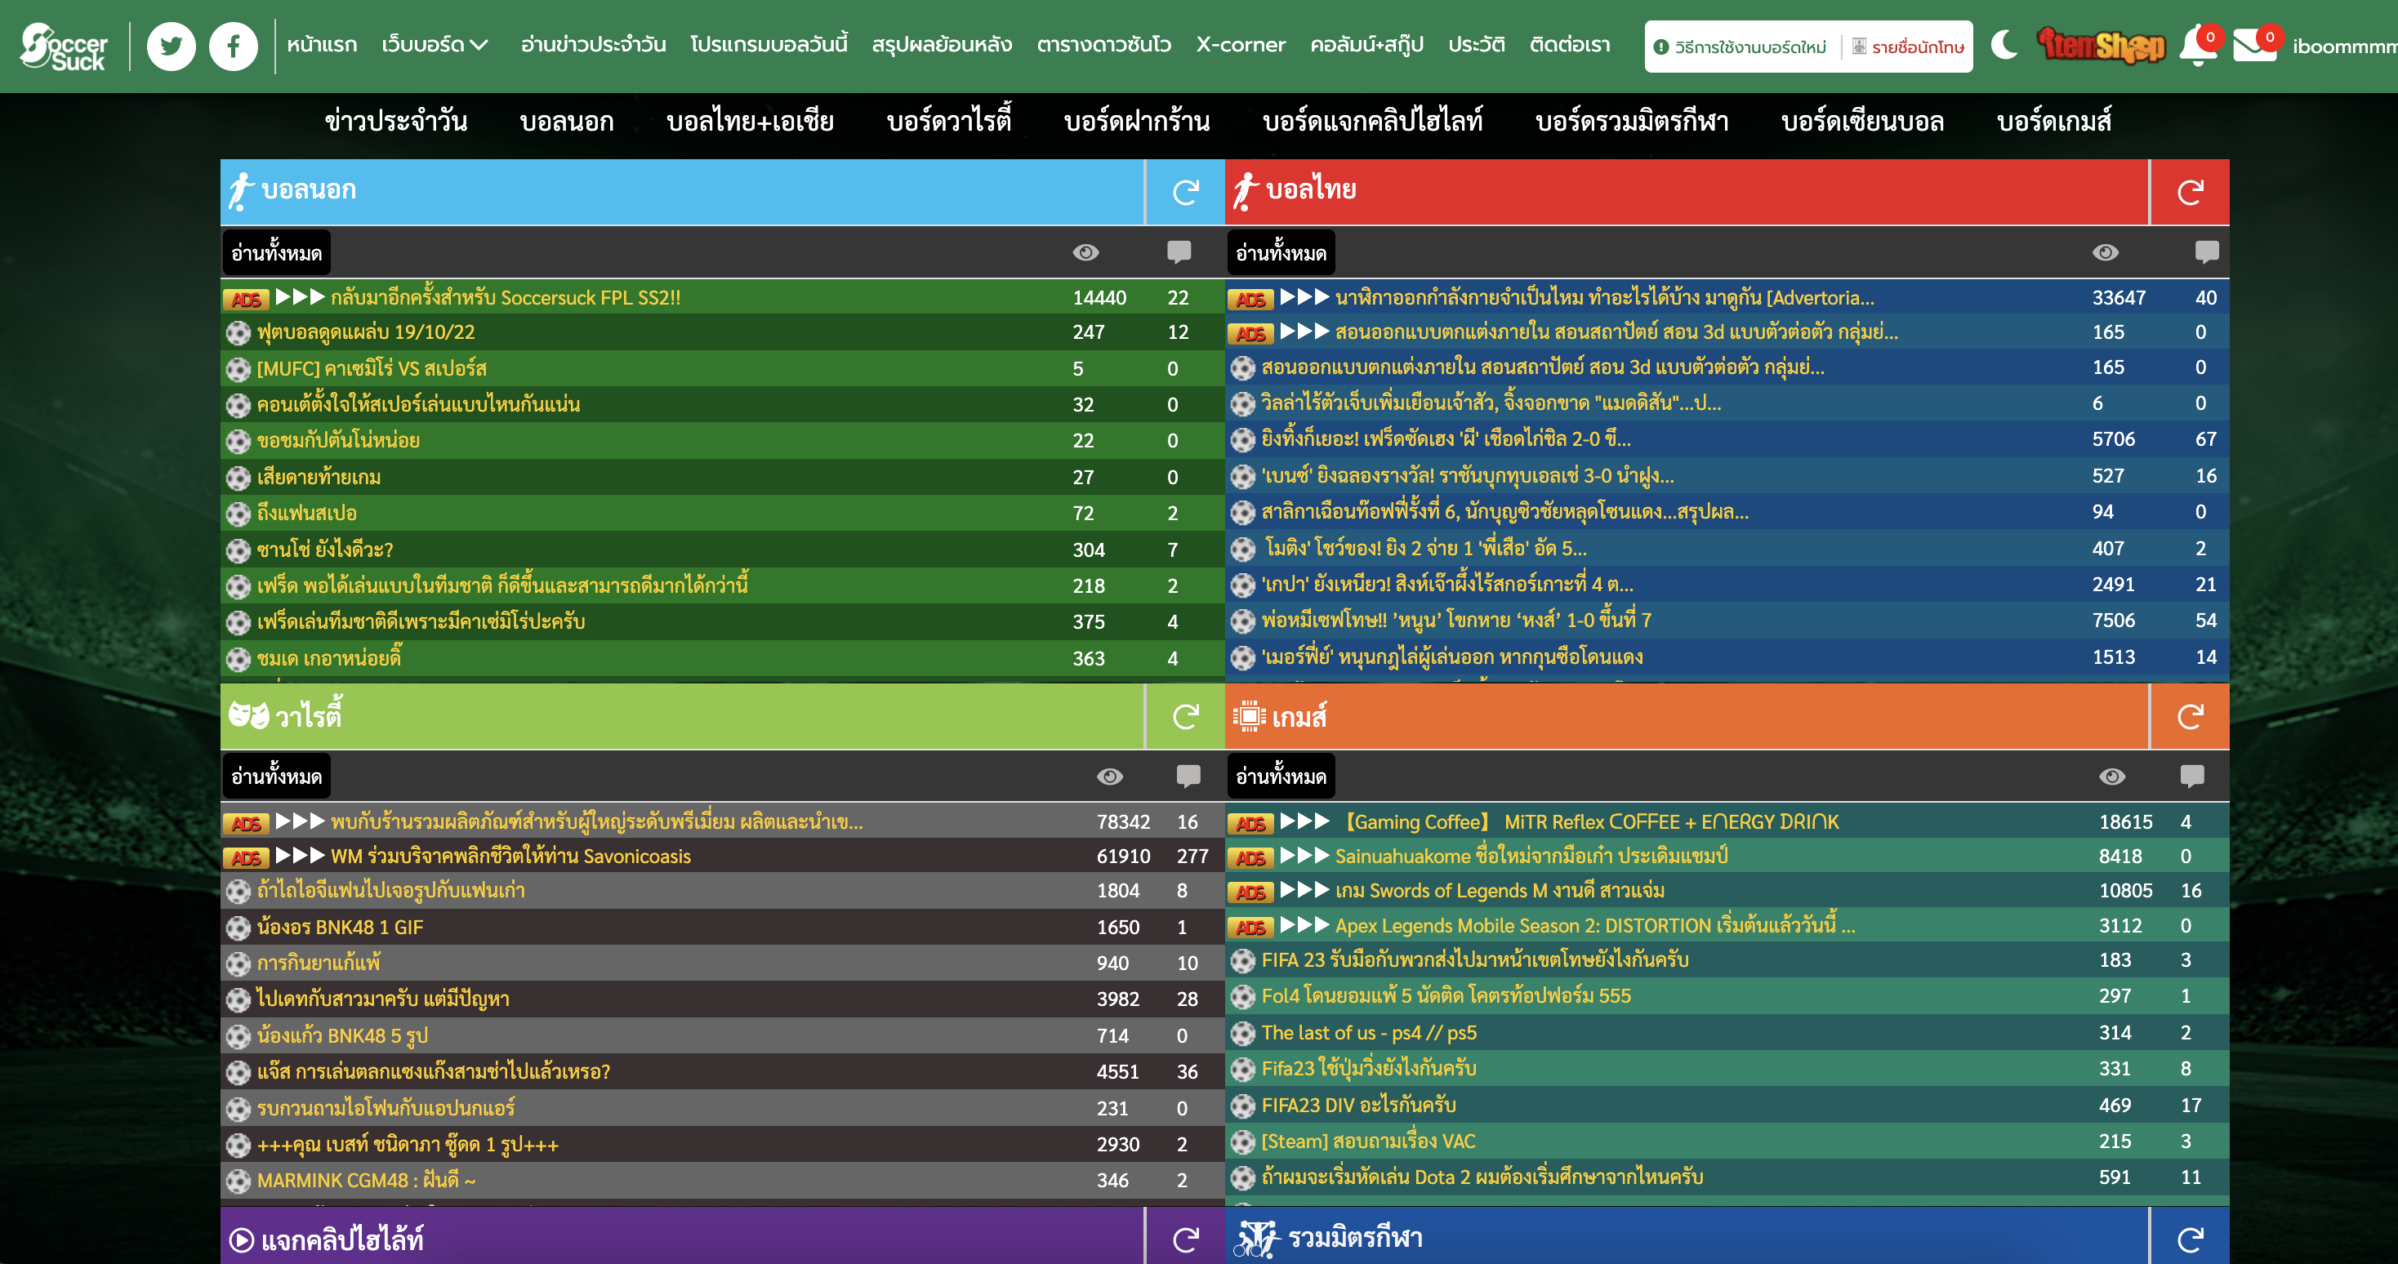Click อ่านทั้งหมด in บอลนอก section

coord(277,252)
